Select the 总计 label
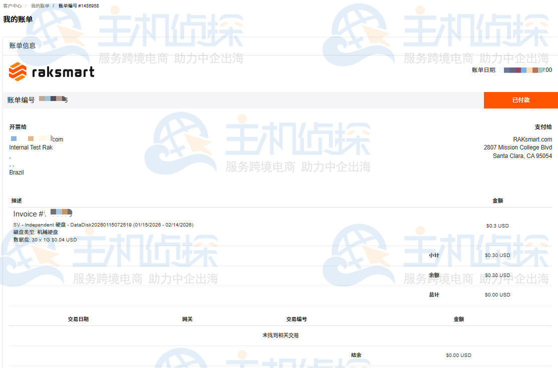 pyautogui.click(x=434, y=295)
